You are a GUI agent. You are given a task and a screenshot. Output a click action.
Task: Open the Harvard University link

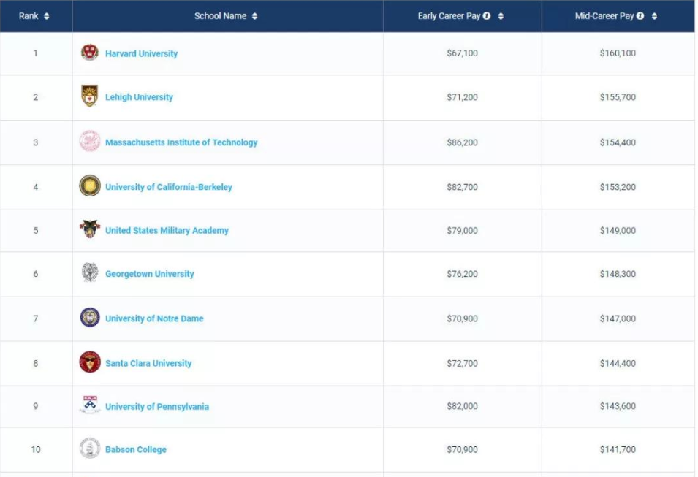click(x=141, y=53)
